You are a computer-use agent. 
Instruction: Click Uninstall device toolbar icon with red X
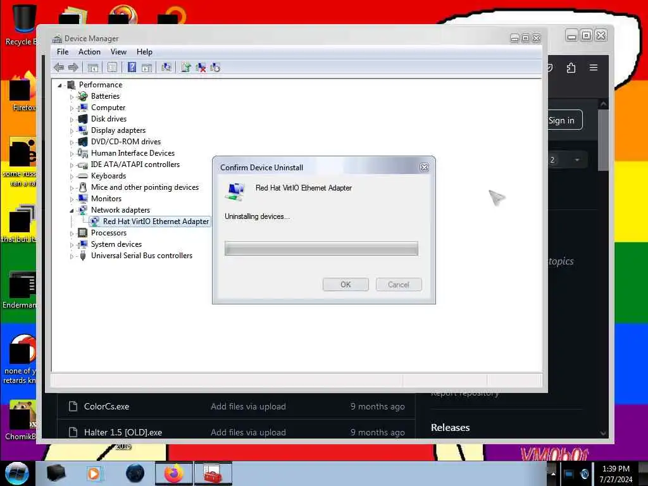[x=201, y=67]
